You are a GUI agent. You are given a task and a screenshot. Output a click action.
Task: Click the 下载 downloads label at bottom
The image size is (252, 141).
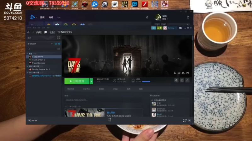[x=110, y=119]
